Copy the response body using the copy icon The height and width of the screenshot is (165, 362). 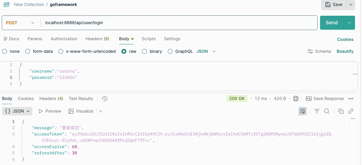coord(341,111)
